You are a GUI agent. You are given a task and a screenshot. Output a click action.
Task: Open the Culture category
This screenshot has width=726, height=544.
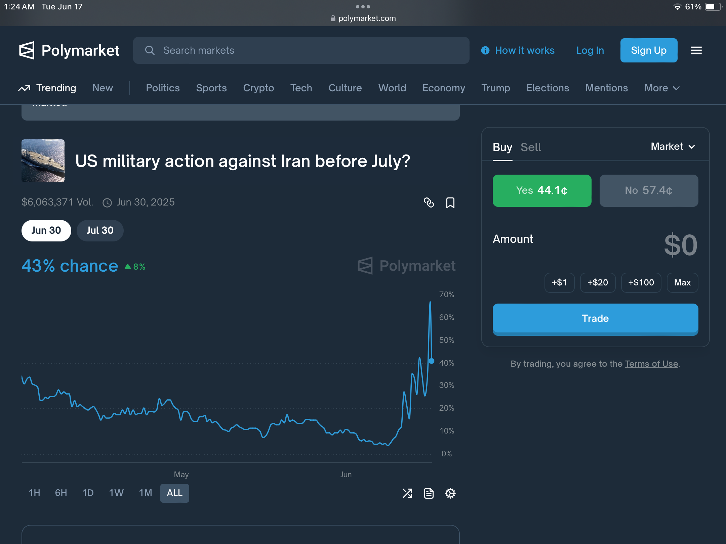(x=345, y=88)
